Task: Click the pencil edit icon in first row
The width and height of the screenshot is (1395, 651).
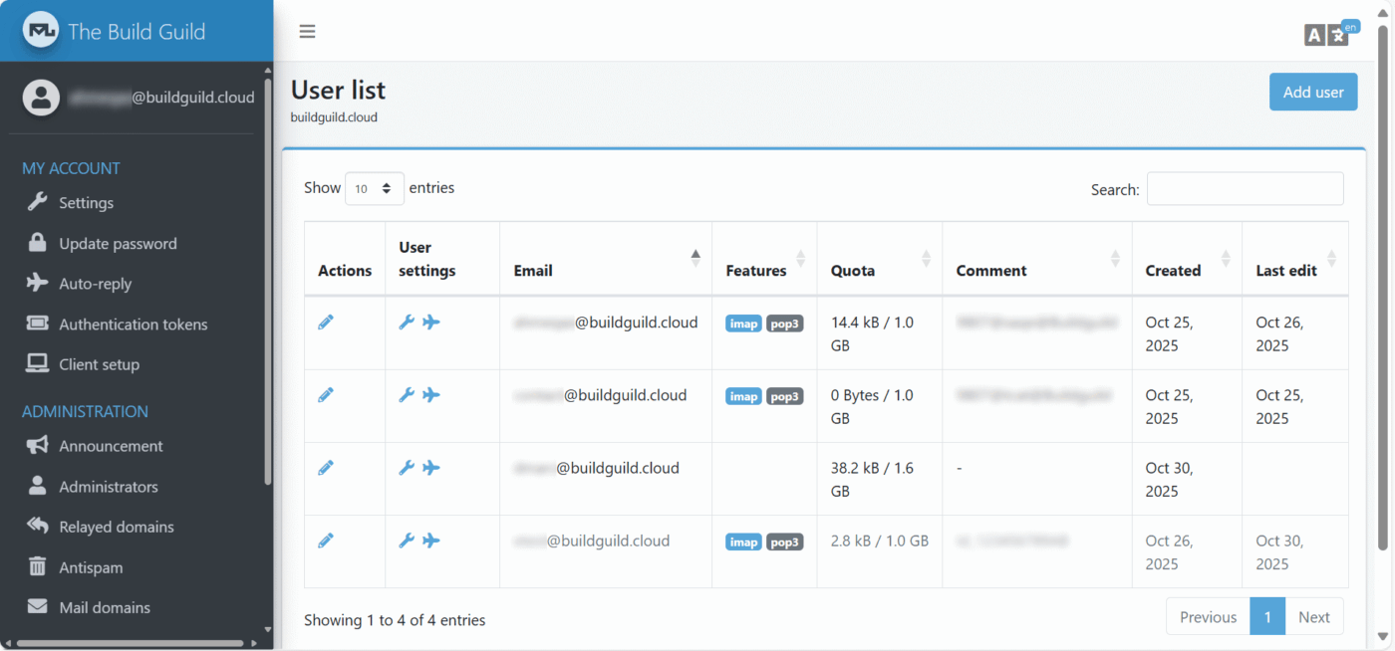Action: [x=326, y=323]
